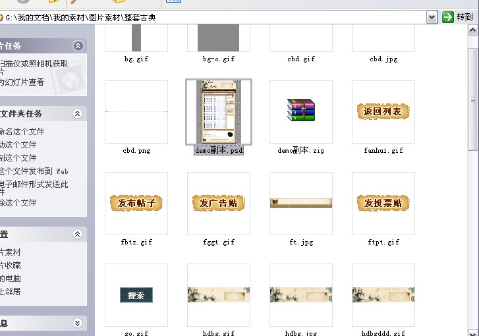Collapse the 图片任务 panel section

pos(78,46)
